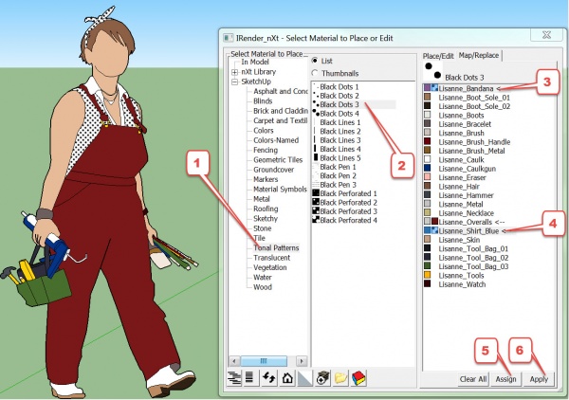Image resolution: width=569 pixels, height=400 pixels.
Task: Click the Apply button
Action: coord(539,378)
